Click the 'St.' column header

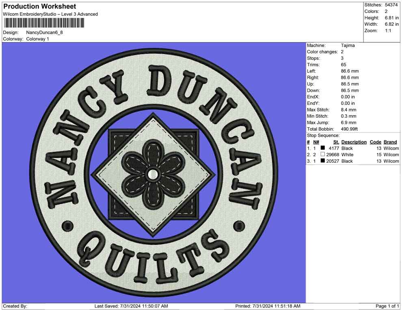point(336,142)
